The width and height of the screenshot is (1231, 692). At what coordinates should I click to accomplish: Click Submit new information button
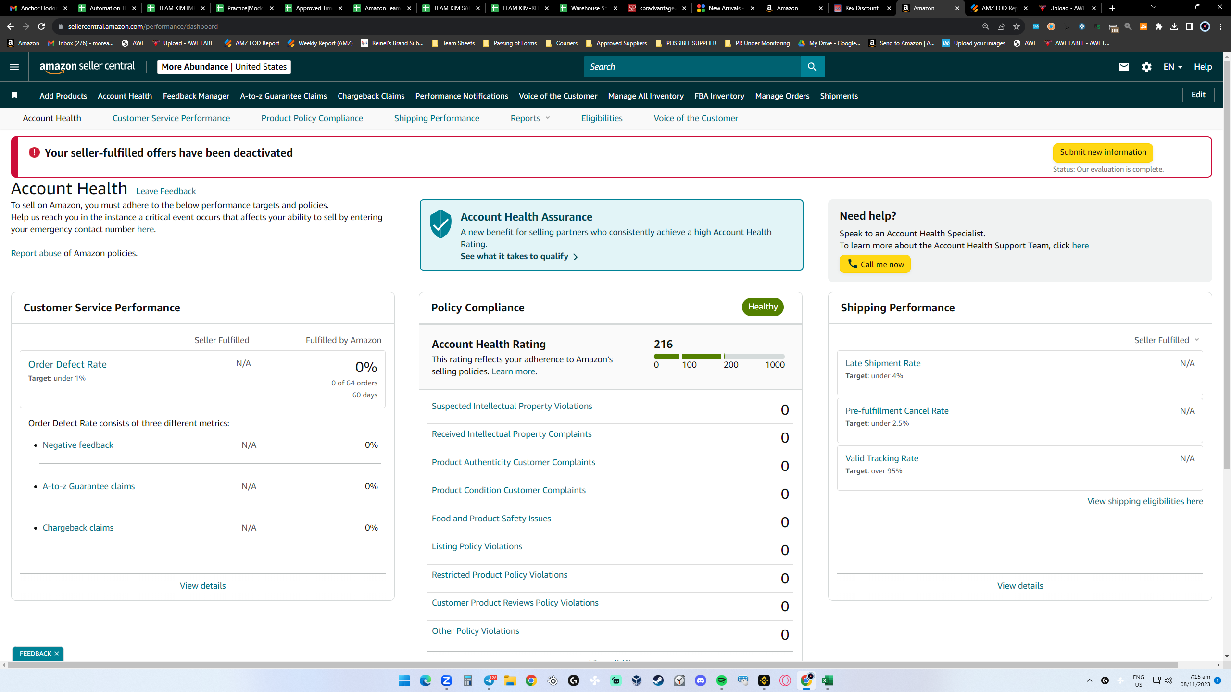[x=1103, y=152]
